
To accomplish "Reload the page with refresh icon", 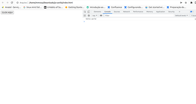I will coord(12,3).
